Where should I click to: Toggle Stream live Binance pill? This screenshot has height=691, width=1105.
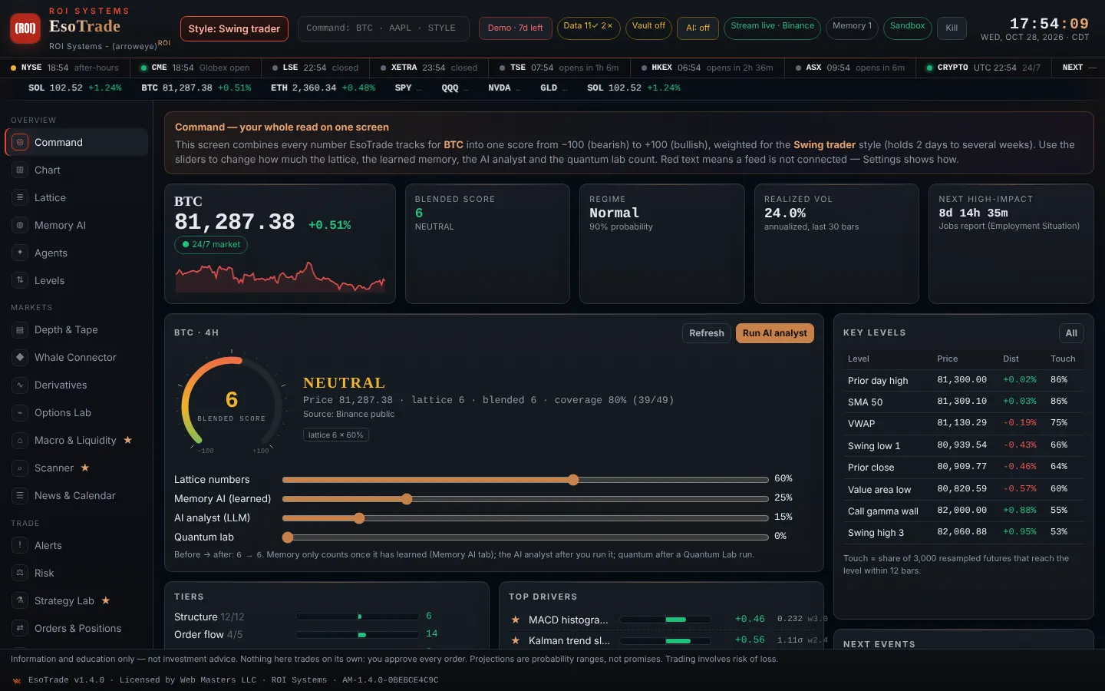tap(772, 28)
